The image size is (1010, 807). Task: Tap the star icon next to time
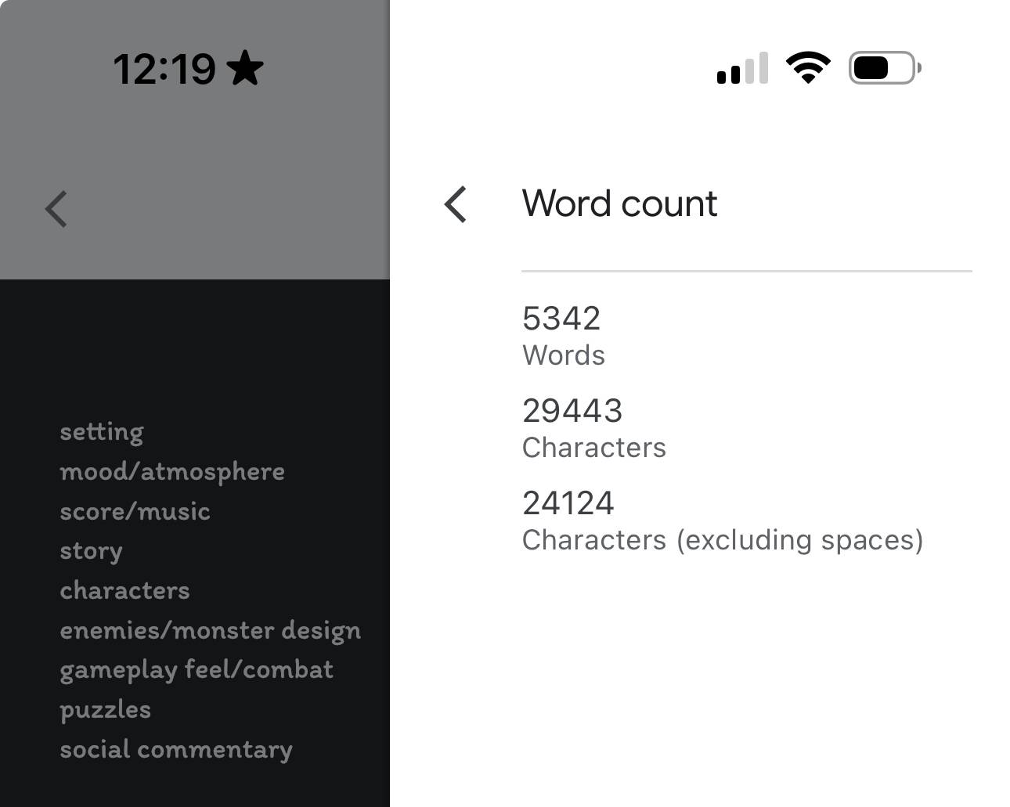[245, 68]
